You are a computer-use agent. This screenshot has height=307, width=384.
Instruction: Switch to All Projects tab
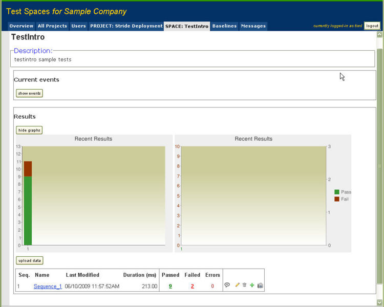tap(52, 26)
